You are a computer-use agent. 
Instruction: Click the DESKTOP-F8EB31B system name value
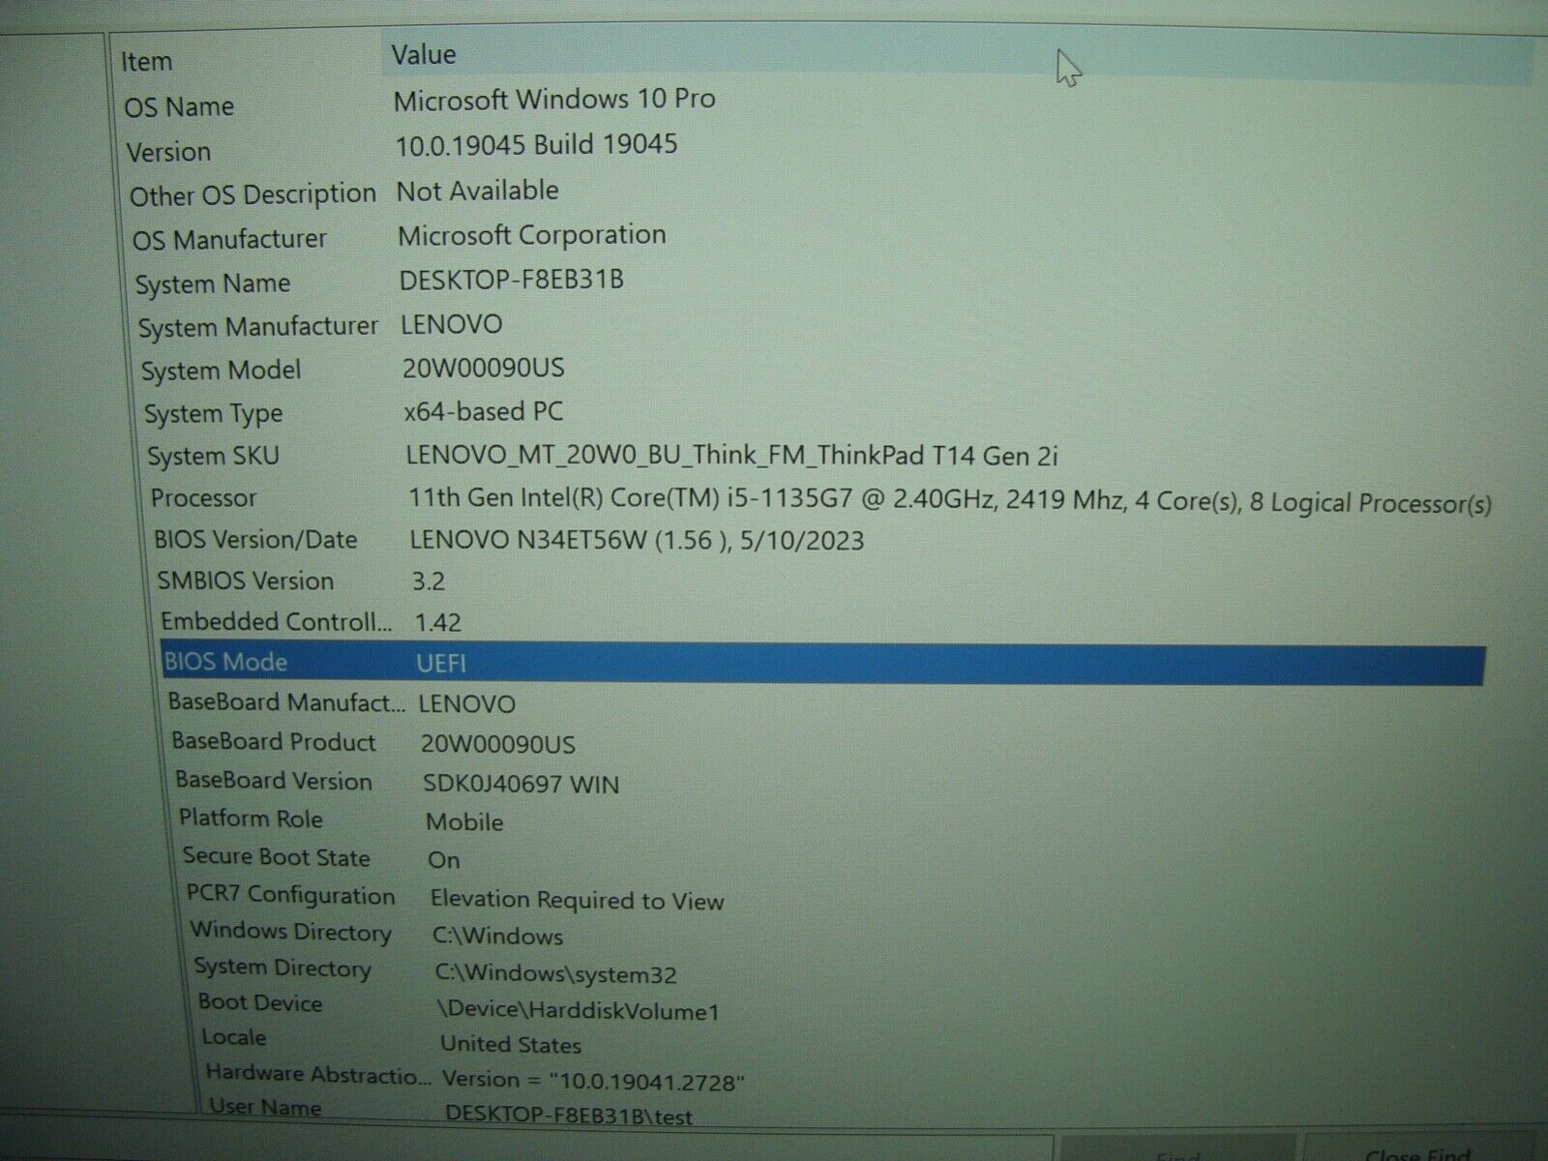pyautogui.click(x=512, y=280)
